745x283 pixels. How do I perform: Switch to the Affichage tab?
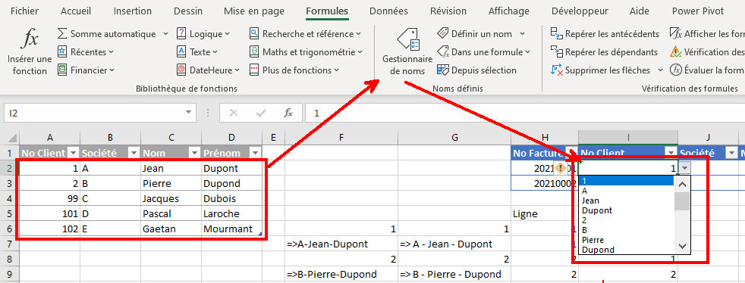tap(509, 11)
